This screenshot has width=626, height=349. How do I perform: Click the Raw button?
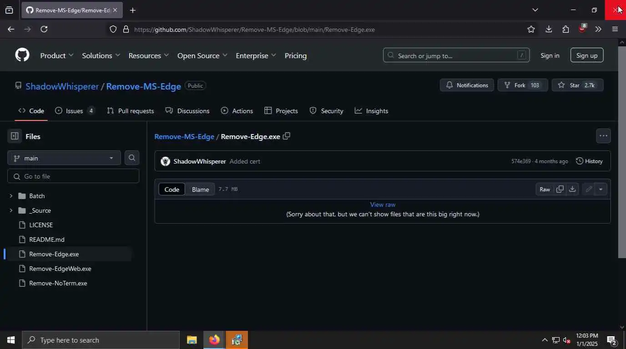coord(545,189)
